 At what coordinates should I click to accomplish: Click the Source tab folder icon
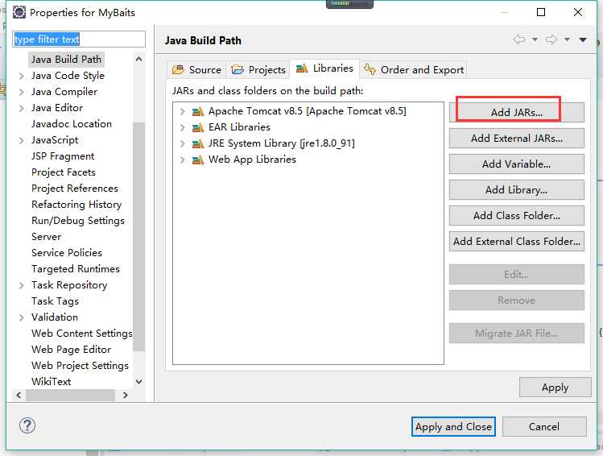(x=178, y=69)
